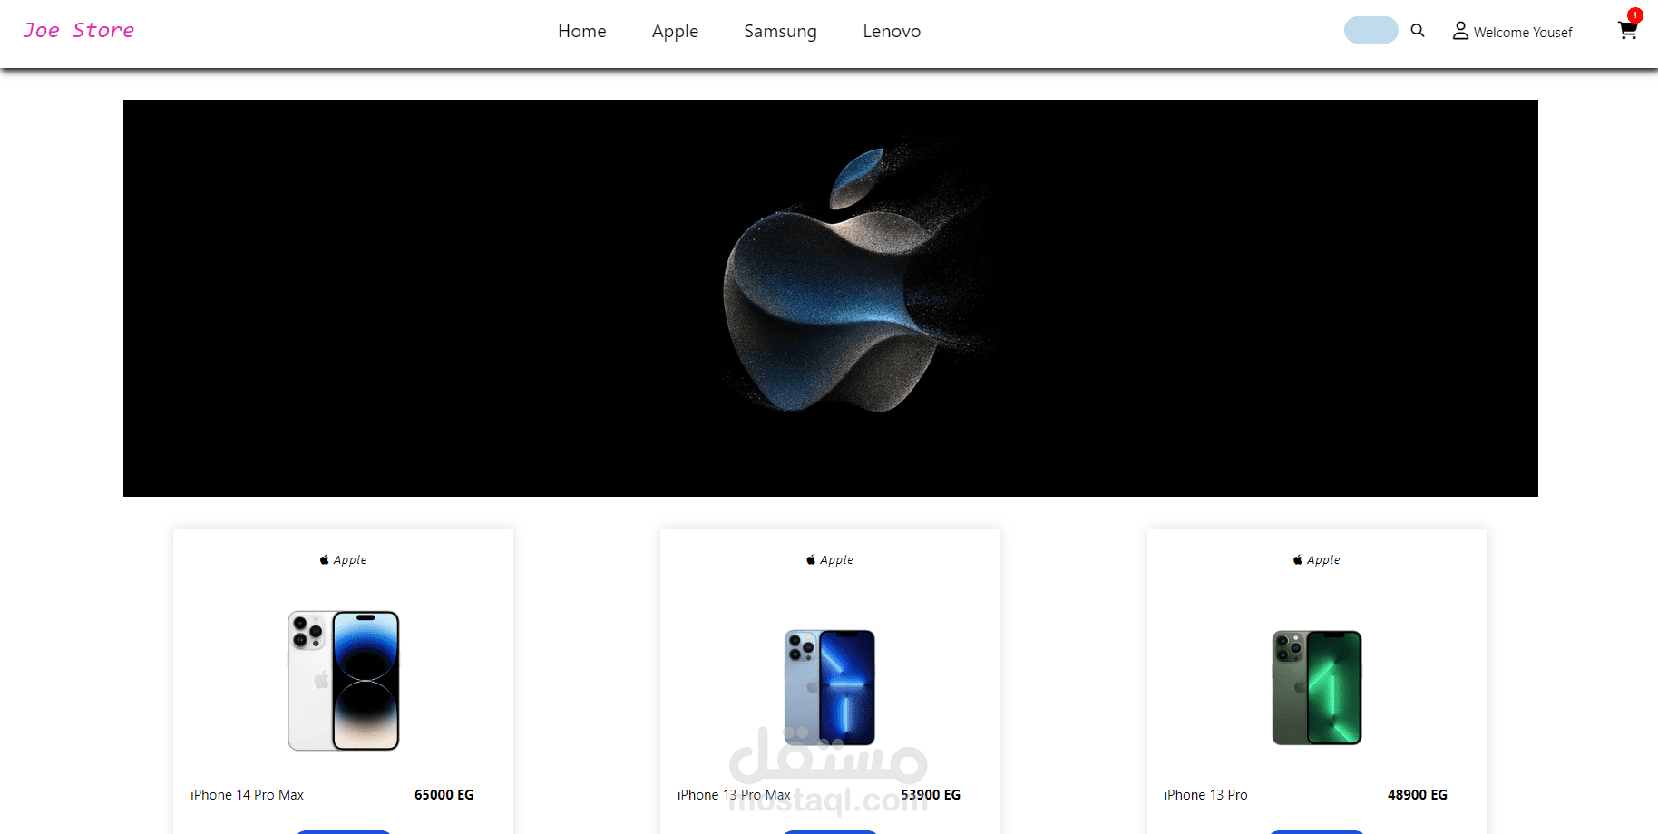Viewport: 1658px width, 834px height.
Task: Click the red cart count badge
Action: pos(1635,15)
